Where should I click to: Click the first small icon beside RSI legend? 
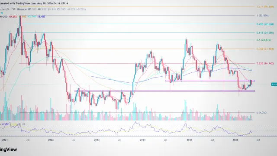pyautogui.click(x=19, y=124)
